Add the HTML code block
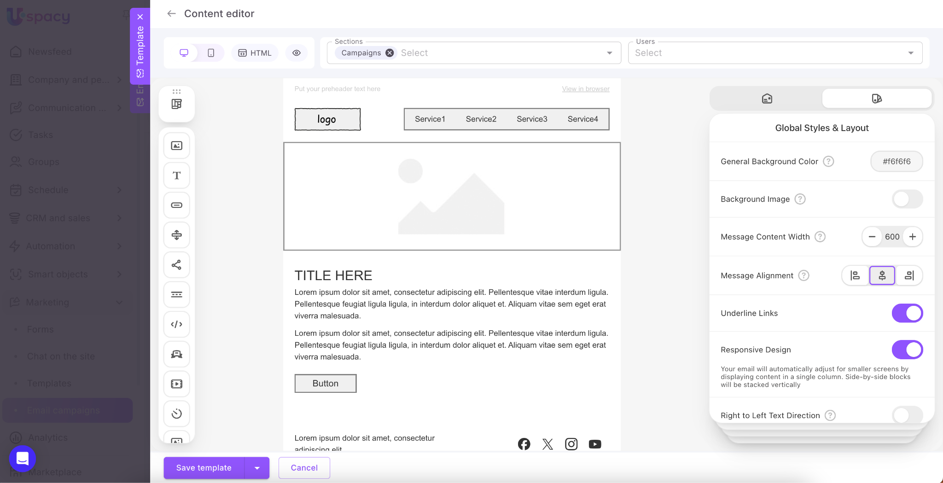This screenshot has width=943, height=483. (176, 324)
